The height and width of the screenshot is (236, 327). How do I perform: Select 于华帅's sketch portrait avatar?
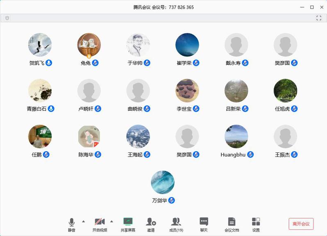(x=138, y=45)
